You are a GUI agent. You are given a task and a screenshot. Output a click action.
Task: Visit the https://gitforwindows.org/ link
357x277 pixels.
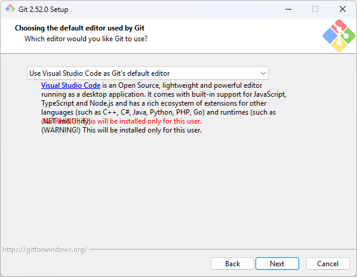45,250
